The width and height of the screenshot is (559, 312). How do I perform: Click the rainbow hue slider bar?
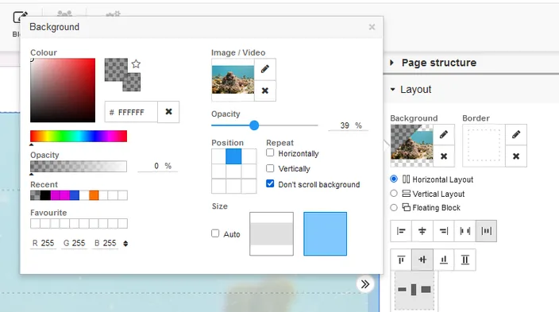tap(79, 137)
